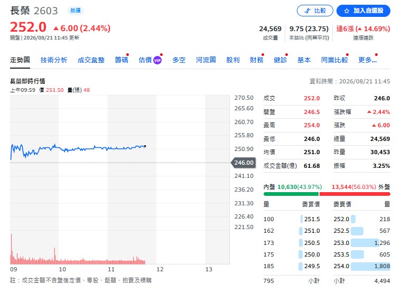Click the compare arrows icon in 比較
The height and width of the screenshot is (294, 402).
(307, 11)
